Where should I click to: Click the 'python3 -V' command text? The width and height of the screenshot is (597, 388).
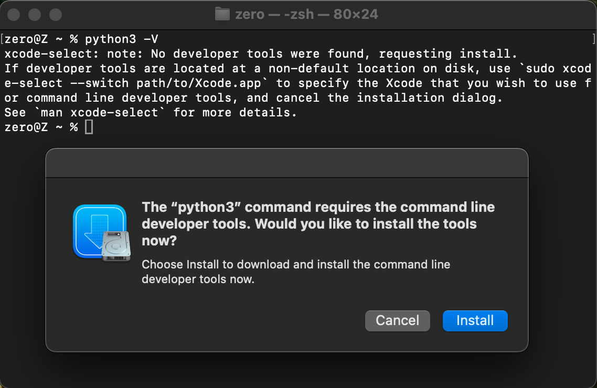[122, 39]
